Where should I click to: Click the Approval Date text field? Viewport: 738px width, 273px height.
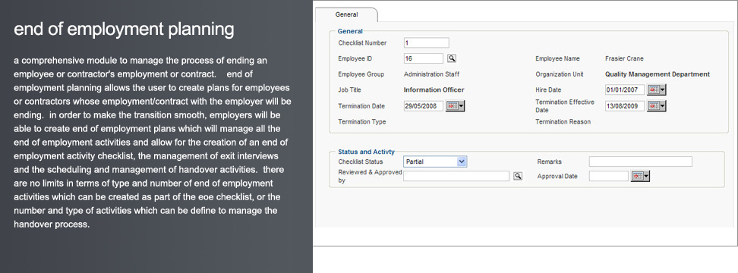click(x=609, y=176)
